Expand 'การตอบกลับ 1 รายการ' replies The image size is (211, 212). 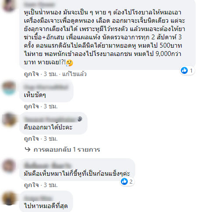[67, 149]
